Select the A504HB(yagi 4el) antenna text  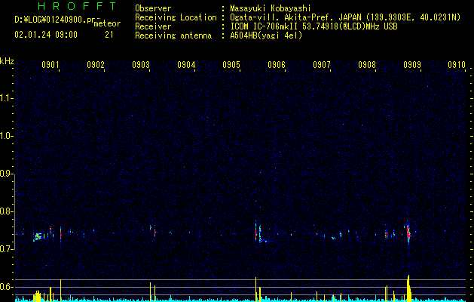coord(266,35)
